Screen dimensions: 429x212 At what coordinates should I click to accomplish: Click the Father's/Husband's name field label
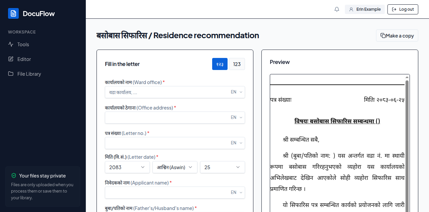pos(151,208)
